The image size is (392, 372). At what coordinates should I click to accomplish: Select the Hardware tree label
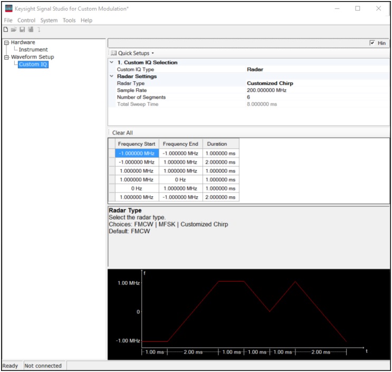coord(23,42)
